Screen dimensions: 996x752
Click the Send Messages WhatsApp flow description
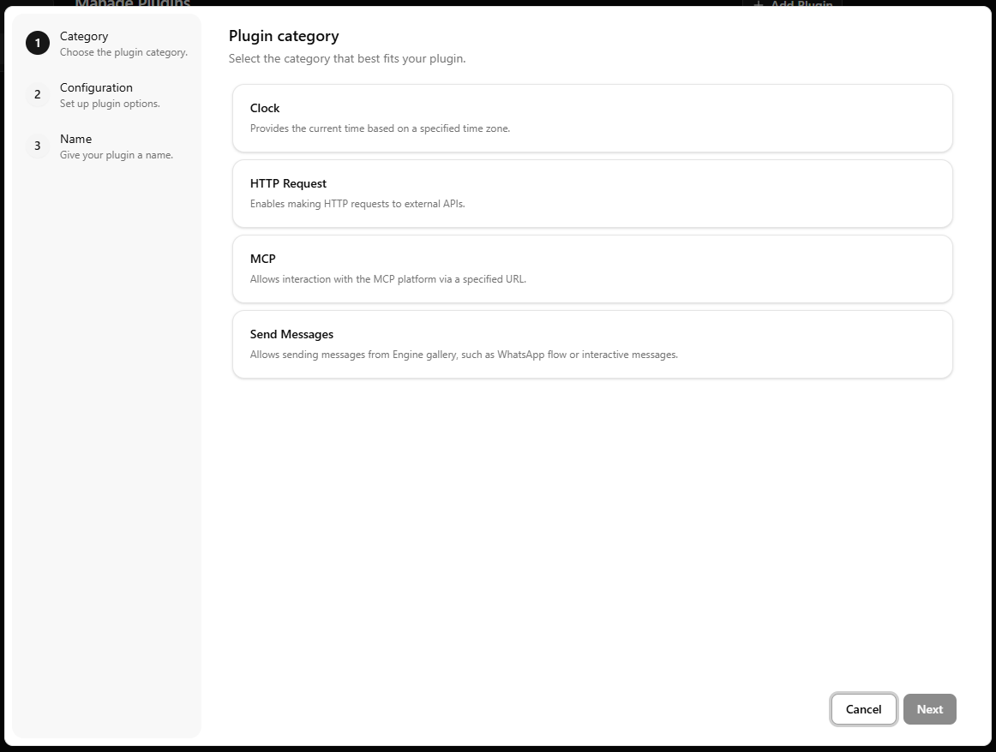[463, 355]
